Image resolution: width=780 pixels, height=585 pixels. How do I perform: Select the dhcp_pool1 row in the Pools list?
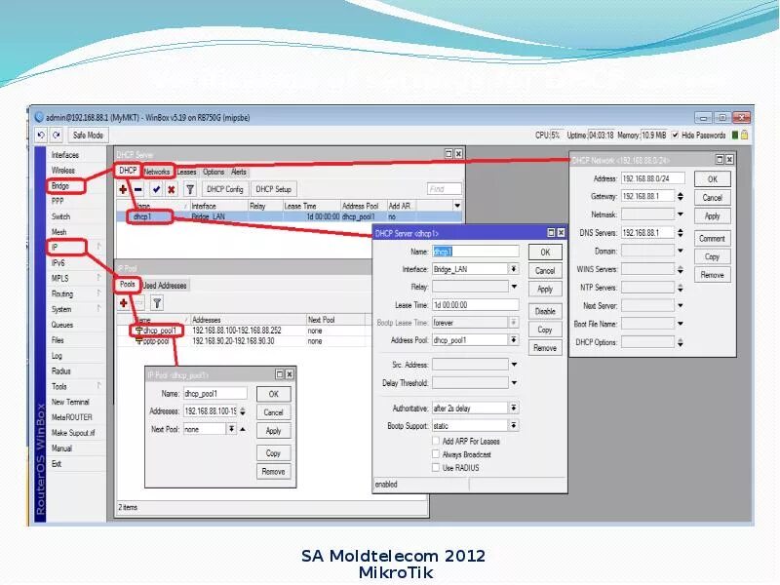point(244,331)
